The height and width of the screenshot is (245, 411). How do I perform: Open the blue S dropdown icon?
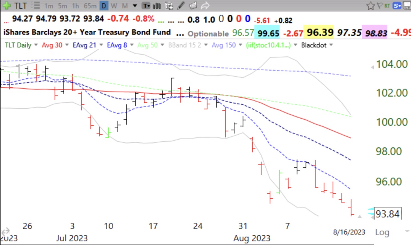click(397, 6)
